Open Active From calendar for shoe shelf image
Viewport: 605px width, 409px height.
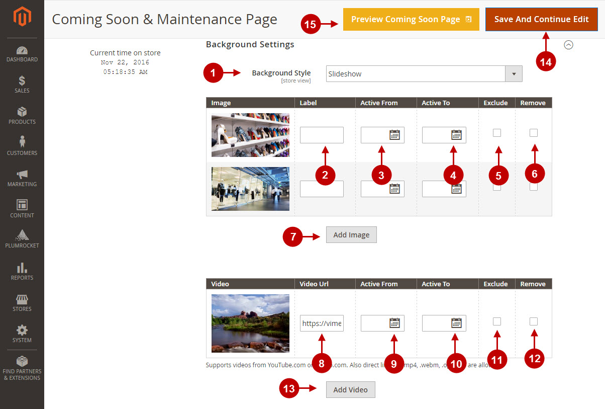(x=395, y=135)
